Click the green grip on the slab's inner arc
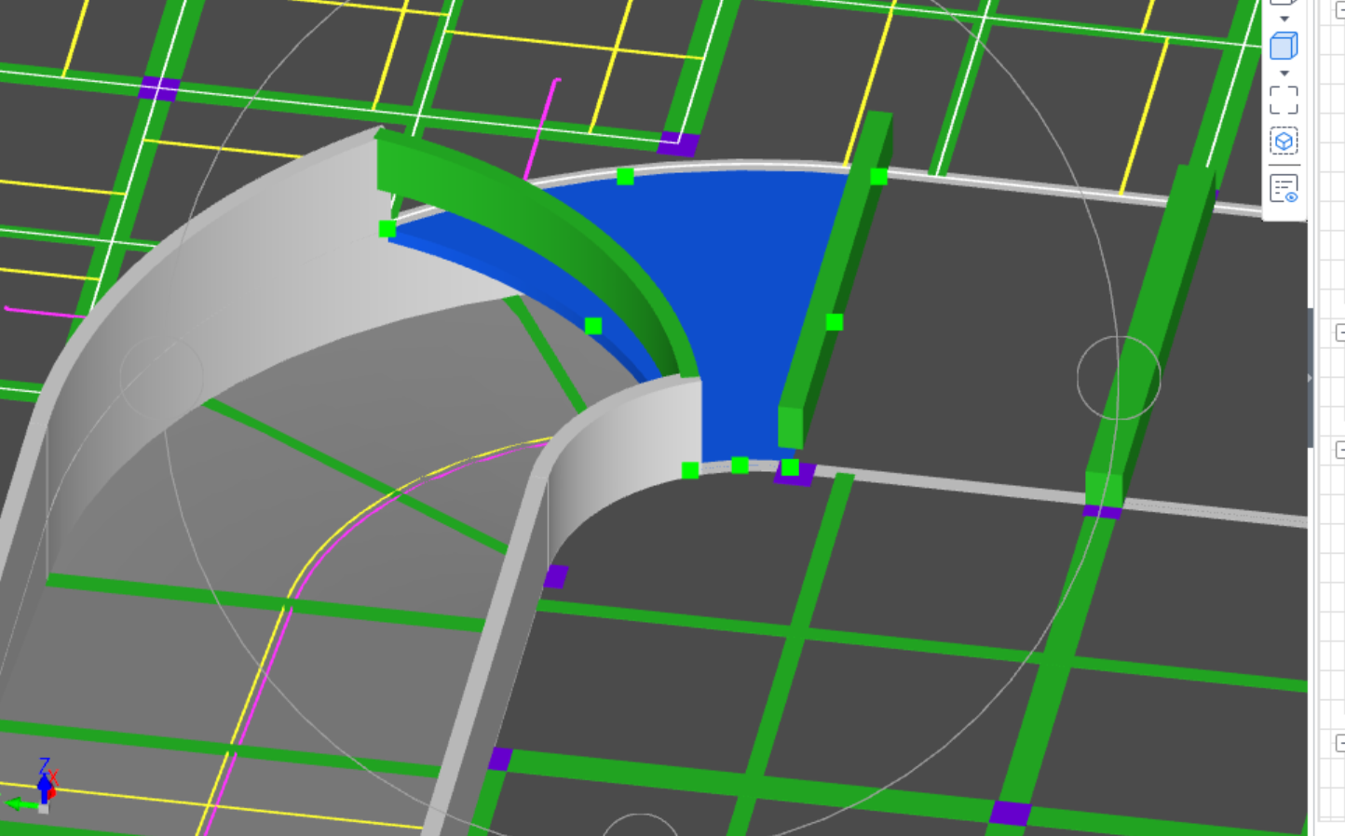The height and width of the screenshot is (836, 1345). 593,325
